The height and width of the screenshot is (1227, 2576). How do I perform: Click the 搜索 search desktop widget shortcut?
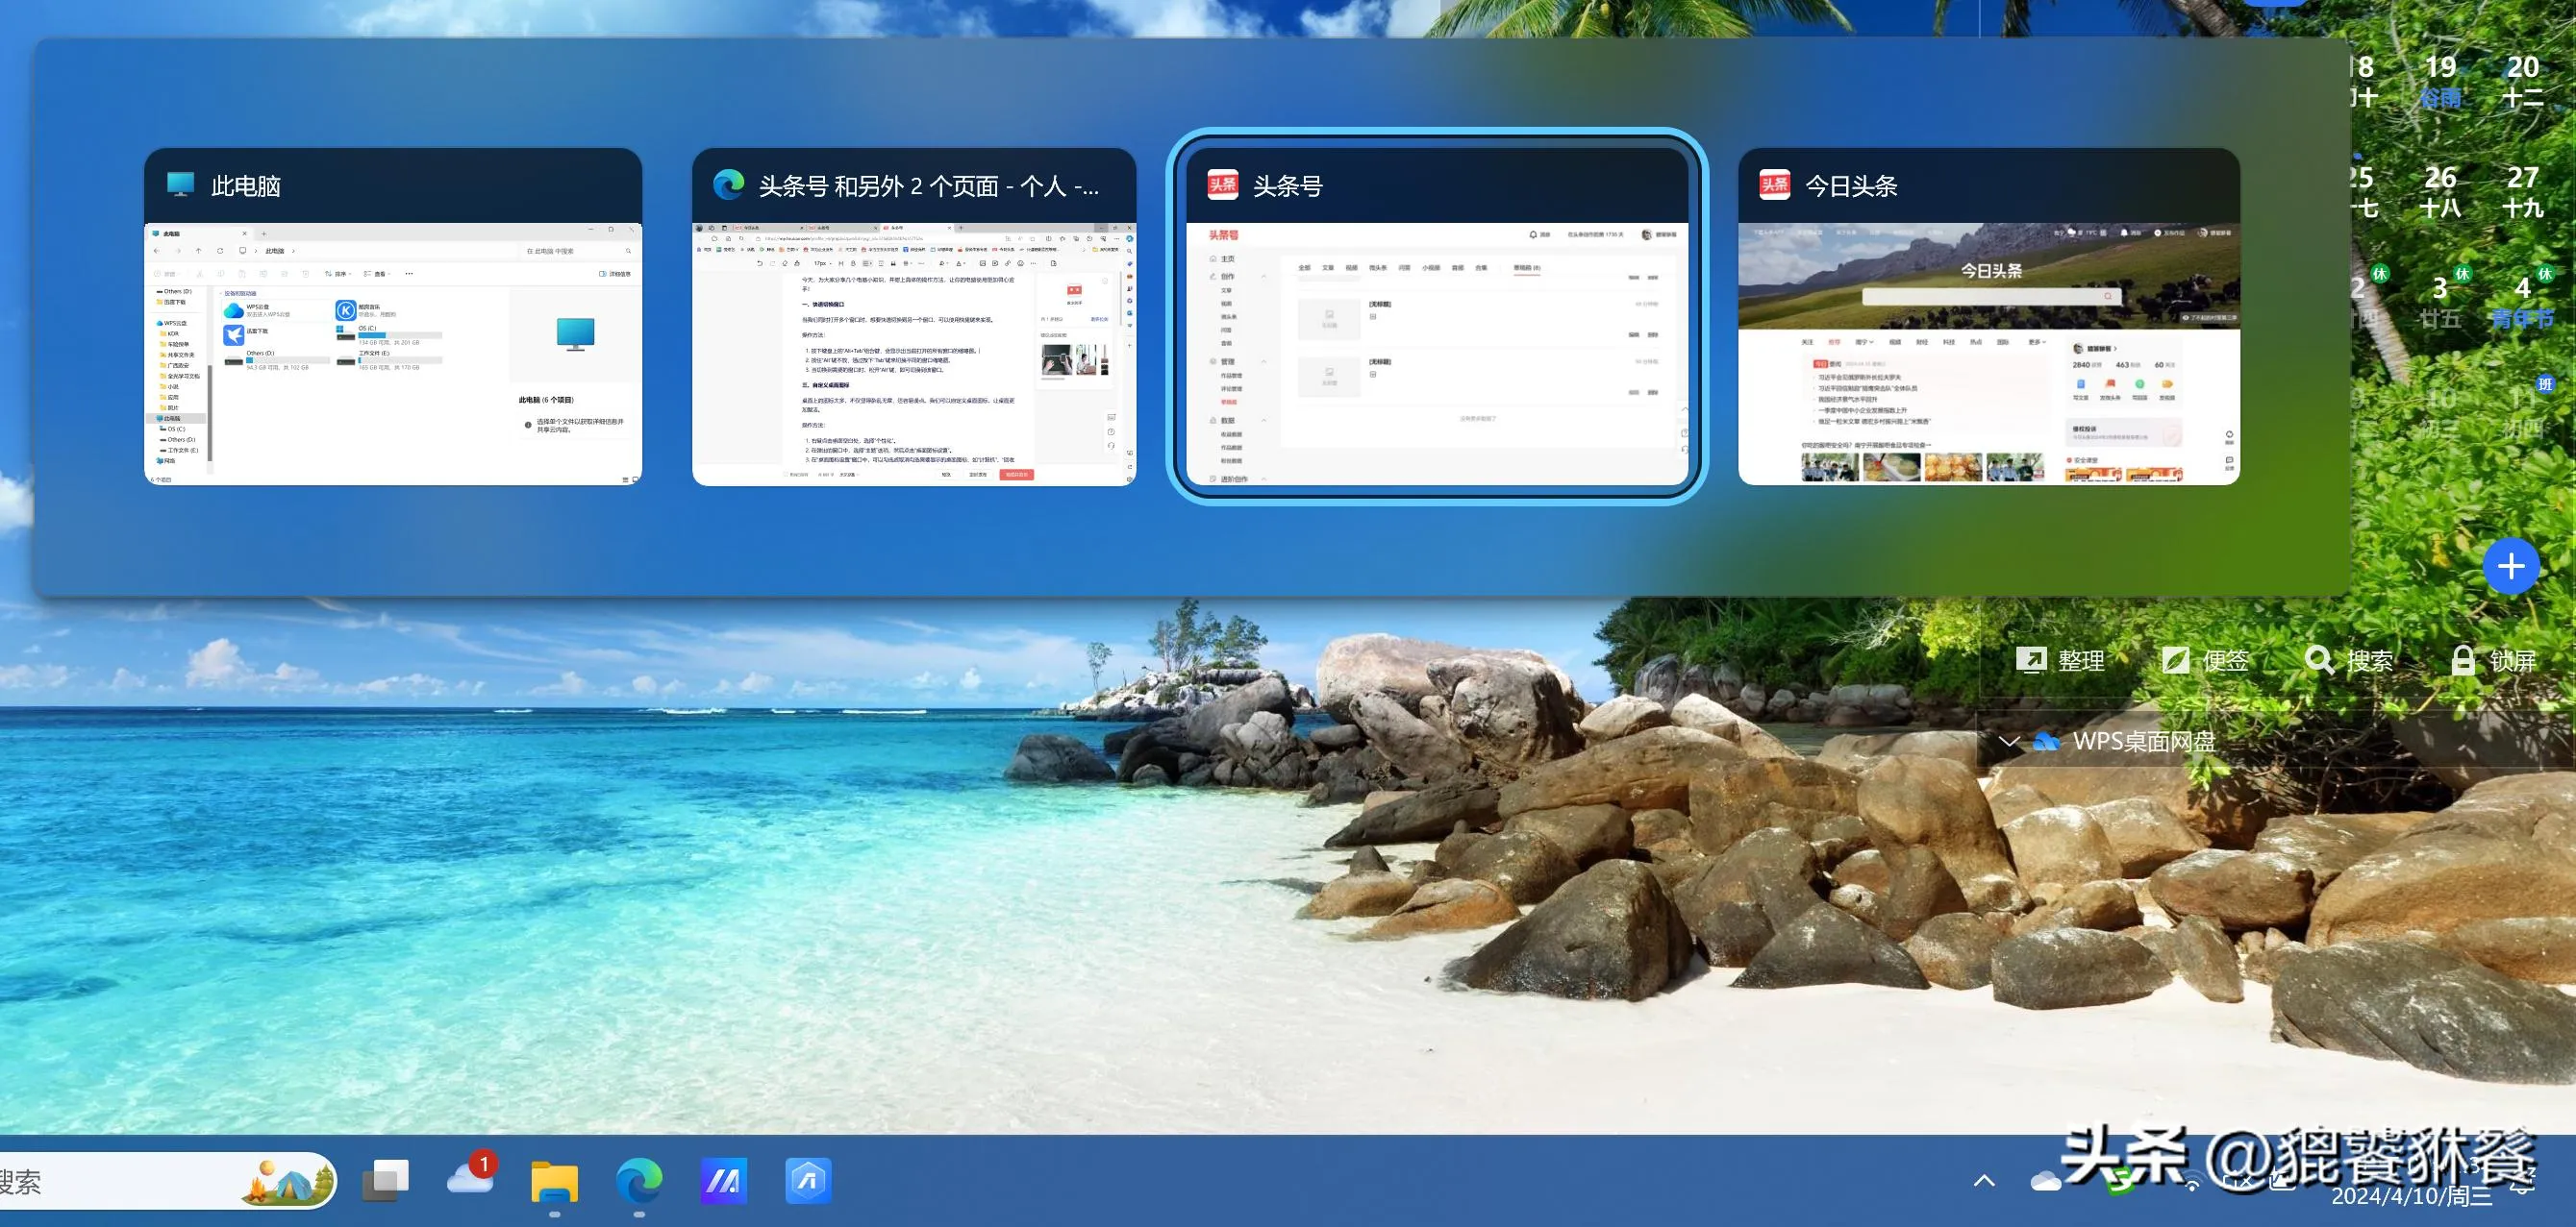[2348, 660]
